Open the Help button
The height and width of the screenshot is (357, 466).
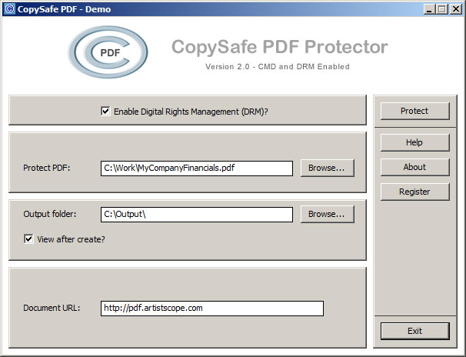click(x=414, y=142)
